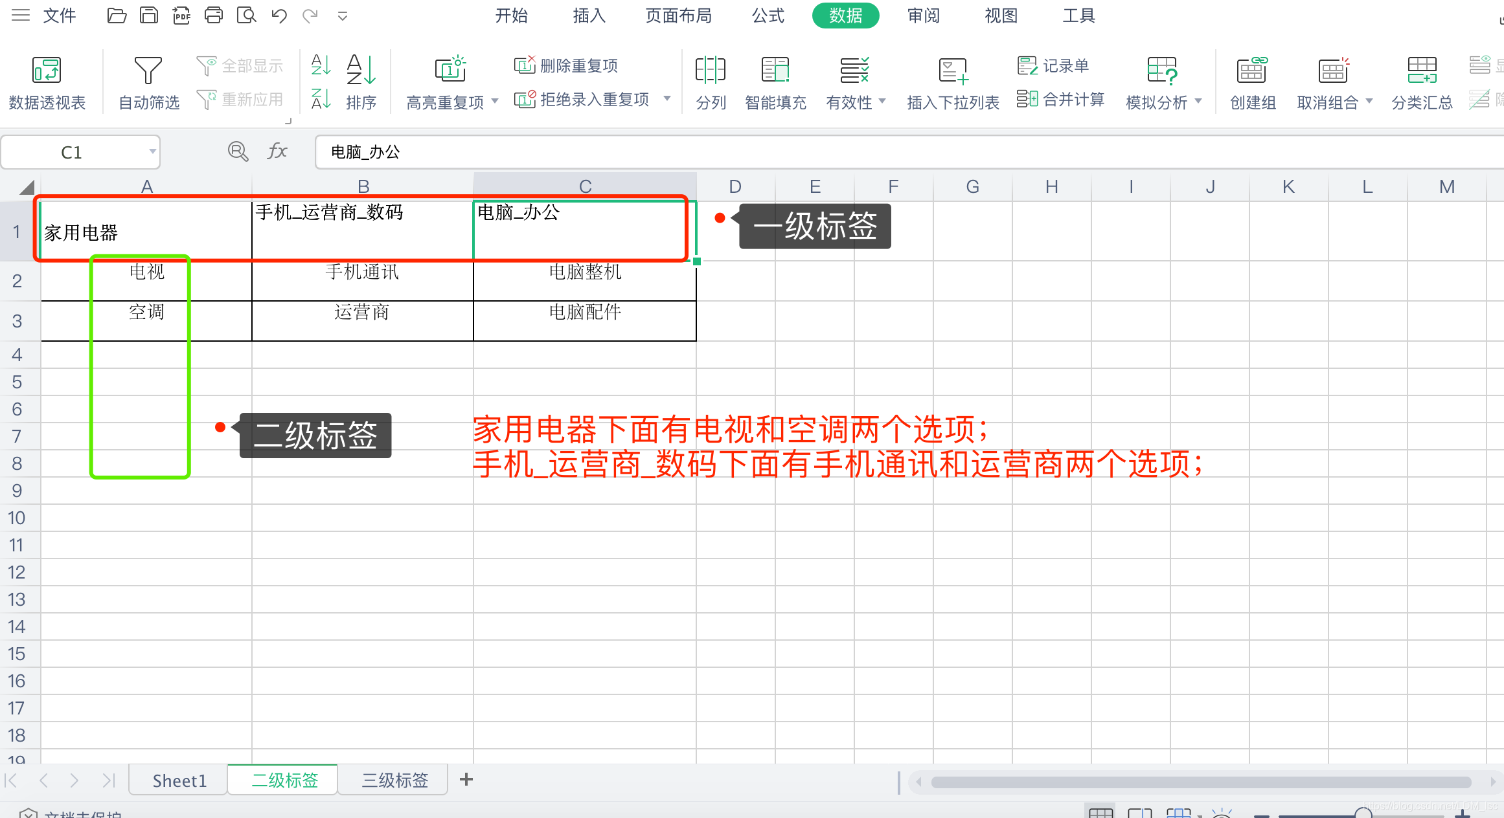The height and width of the screenshot is (818, 1504).
Task: Select cell containing 电脑配件
Action: point(585,321)
